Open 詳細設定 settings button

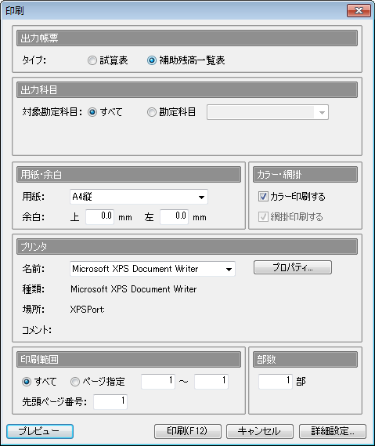point(333,431)
